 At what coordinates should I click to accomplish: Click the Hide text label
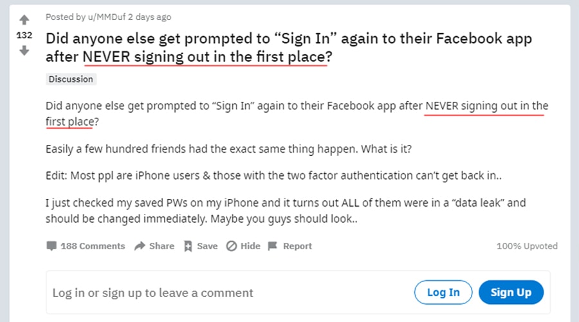[x=250, y=246]
